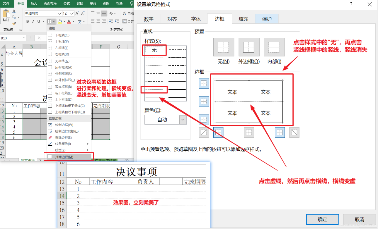
Task: Open the 剪贴板 dialog launcher
Action: 21,30
